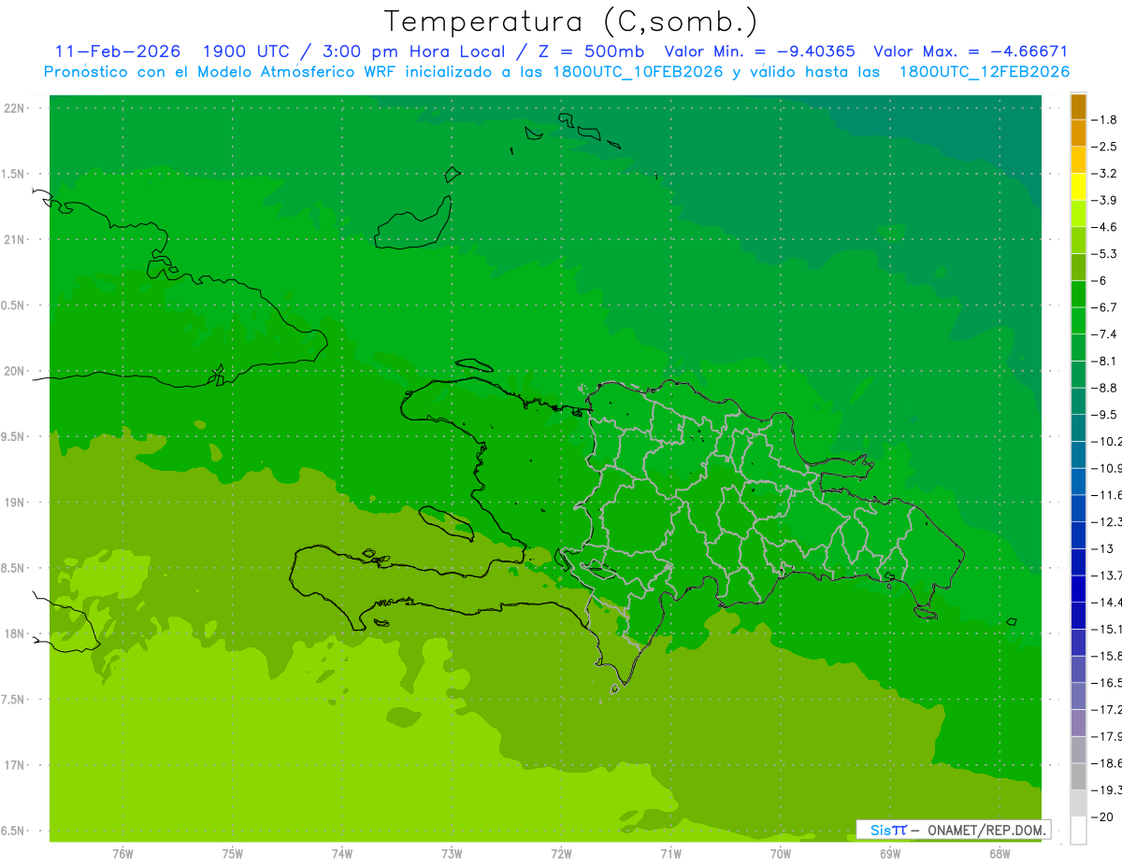Click the '-3.9' colorbar value
This screenshot has height=866, width=1122.
point(1106,200)
